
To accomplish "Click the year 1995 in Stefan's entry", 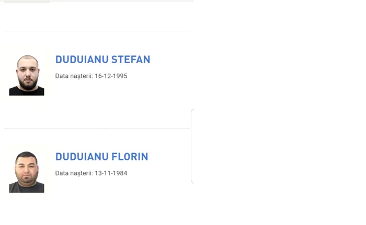I will (120, 76).
